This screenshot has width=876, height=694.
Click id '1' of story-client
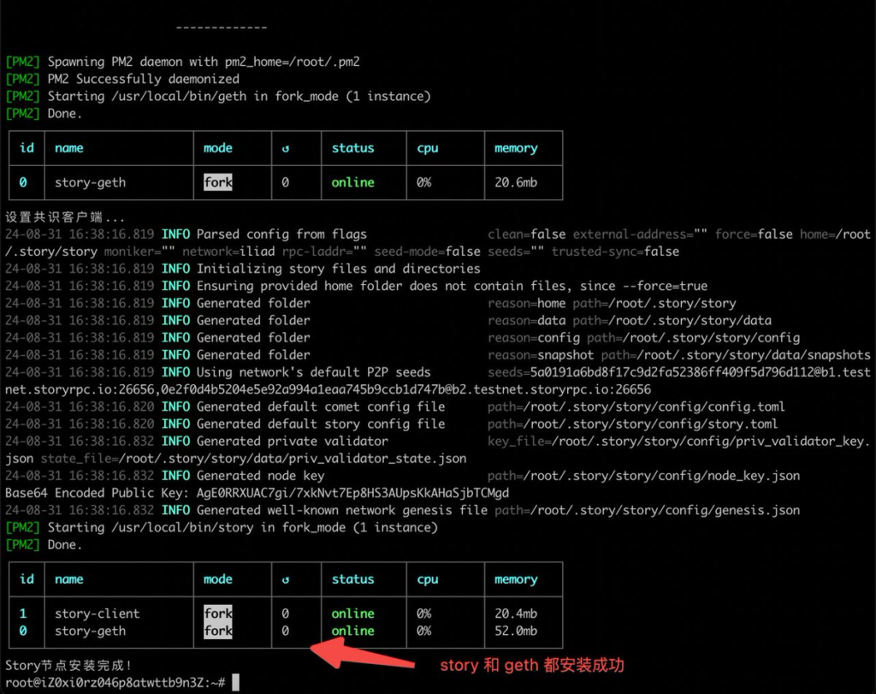(x=23, y=614)
